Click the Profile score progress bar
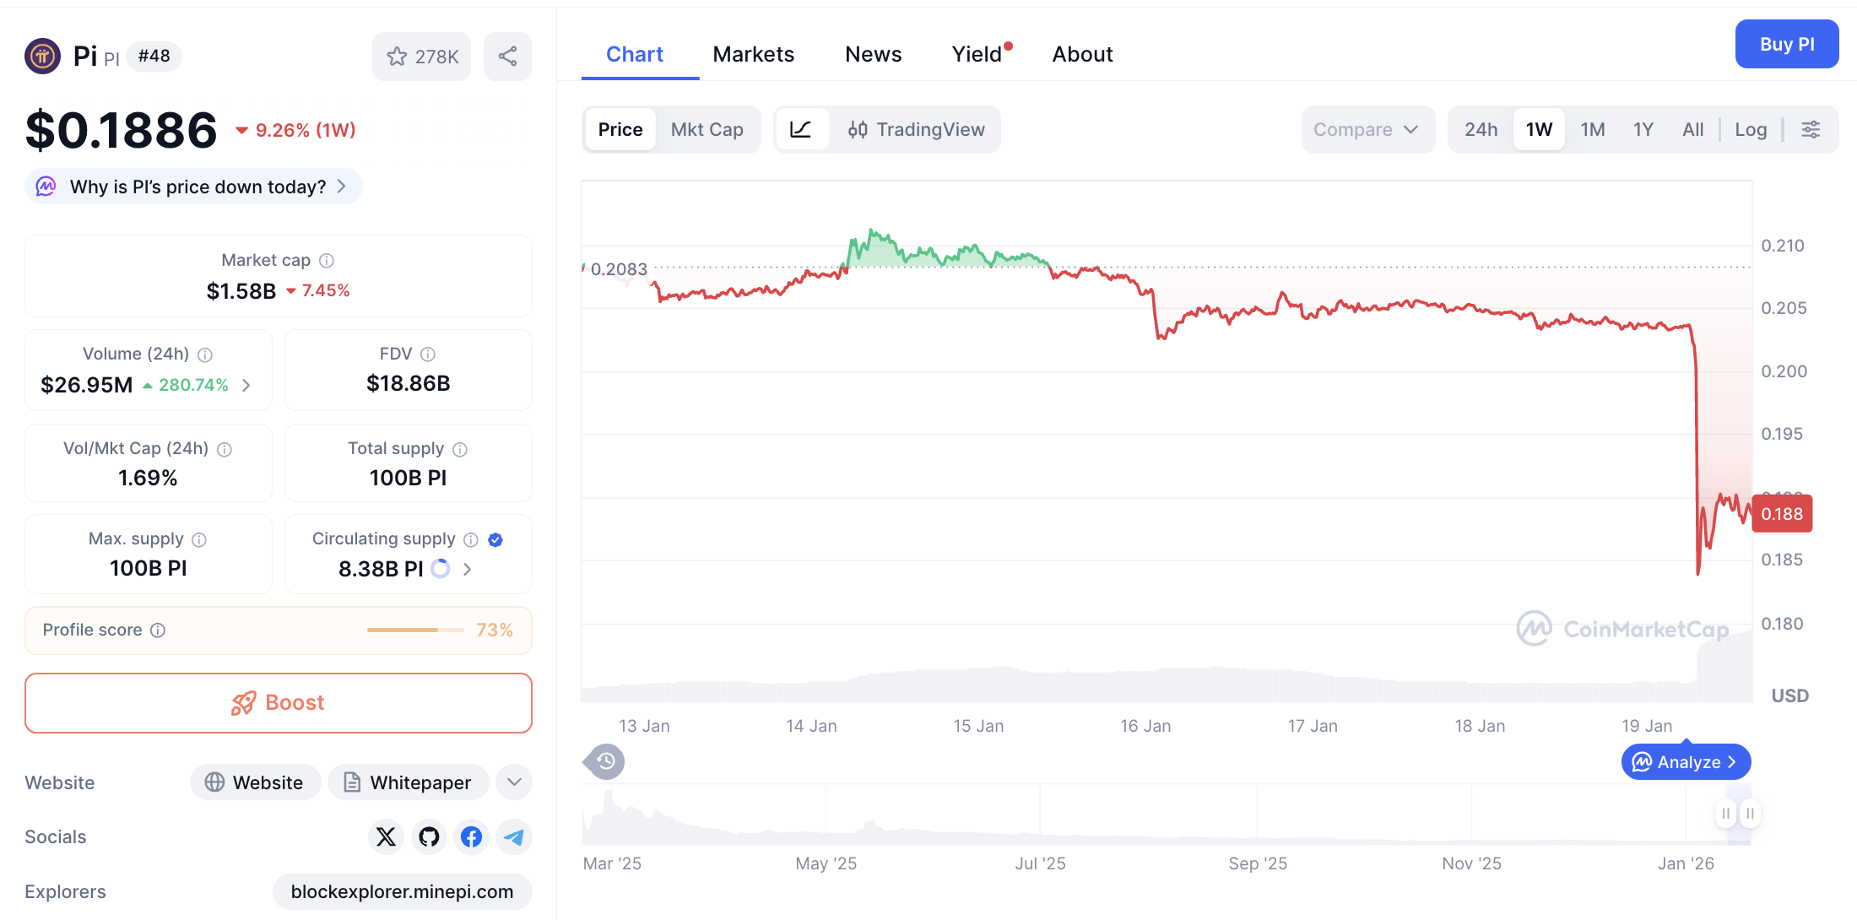 [415, 630]
